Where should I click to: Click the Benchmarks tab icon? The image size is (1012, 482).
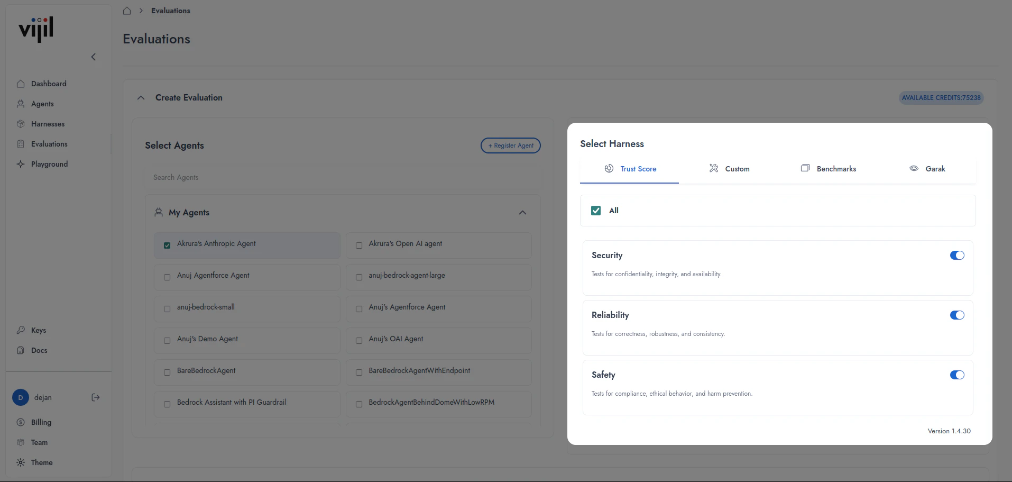coord(805,168)
